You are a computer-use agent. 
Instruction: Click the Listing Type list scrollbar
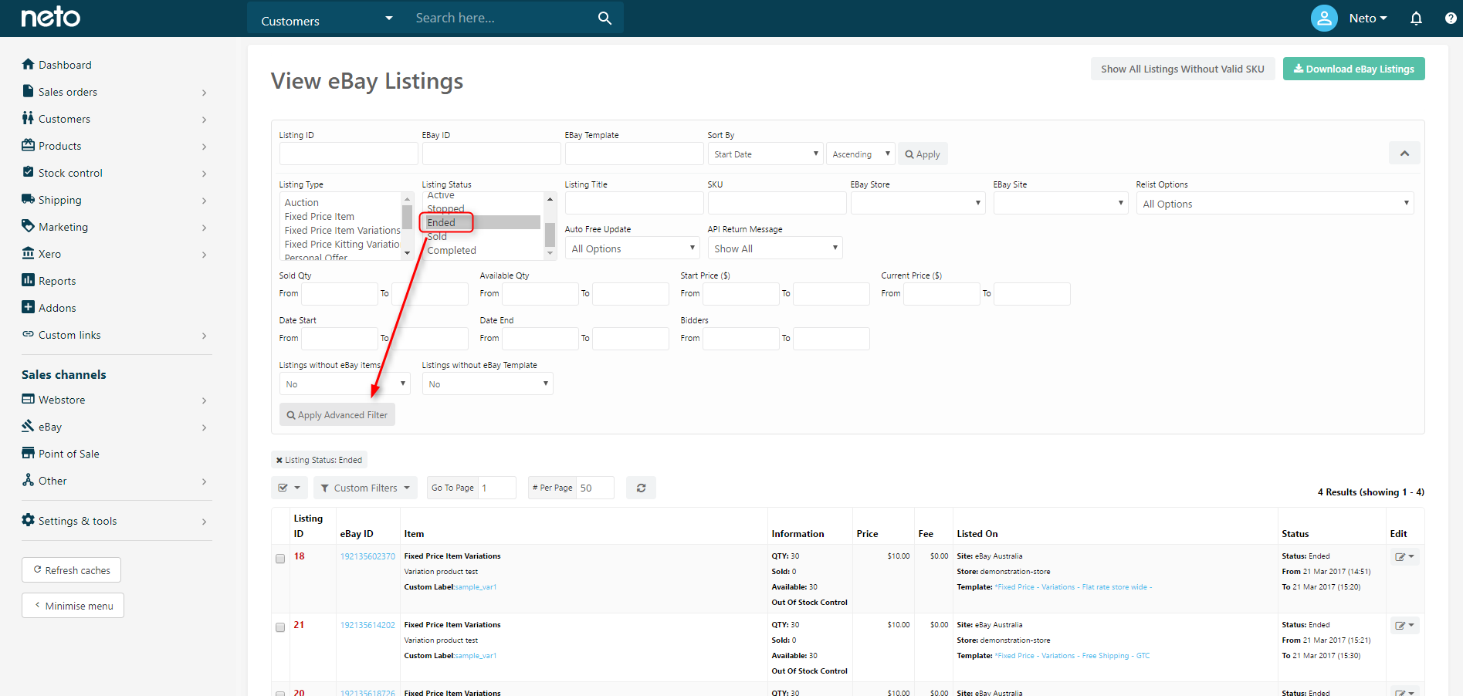pos(407,226)
